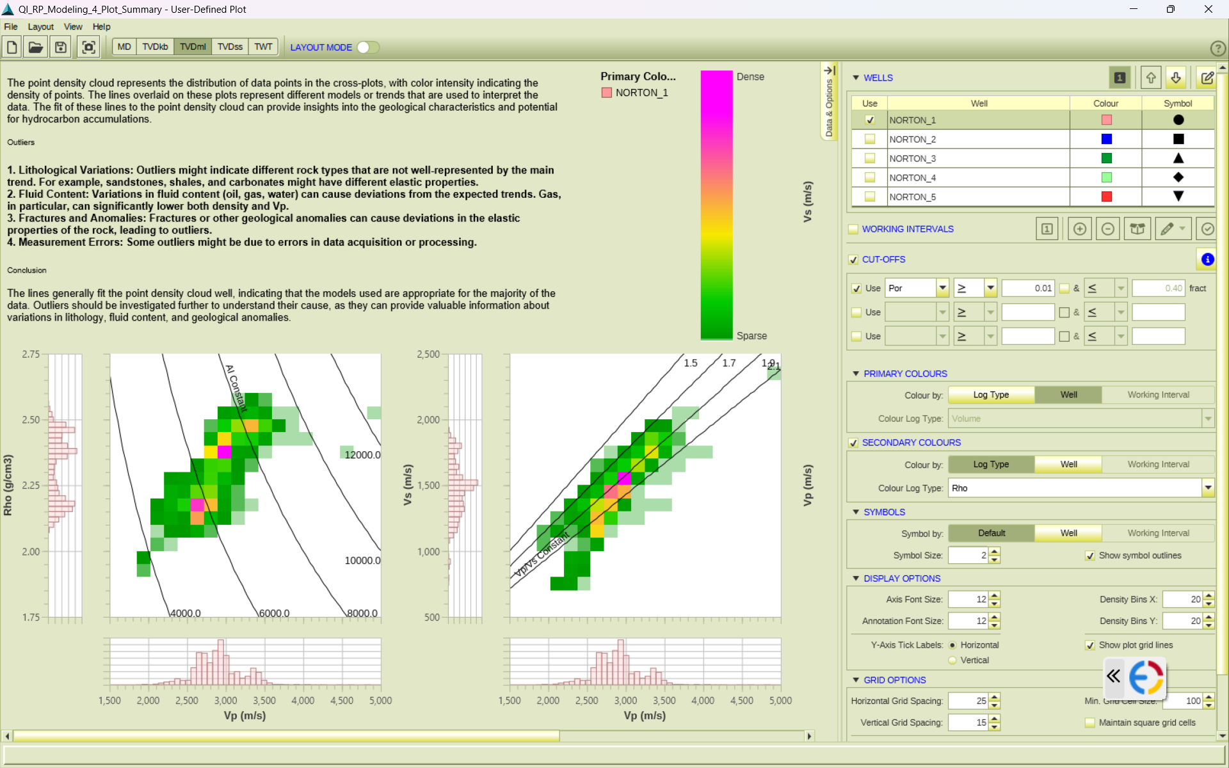Viewport: 1229px width, 768px height.
Task: Set primary Colour by to Log Type
Action: [x=990, y=395]
